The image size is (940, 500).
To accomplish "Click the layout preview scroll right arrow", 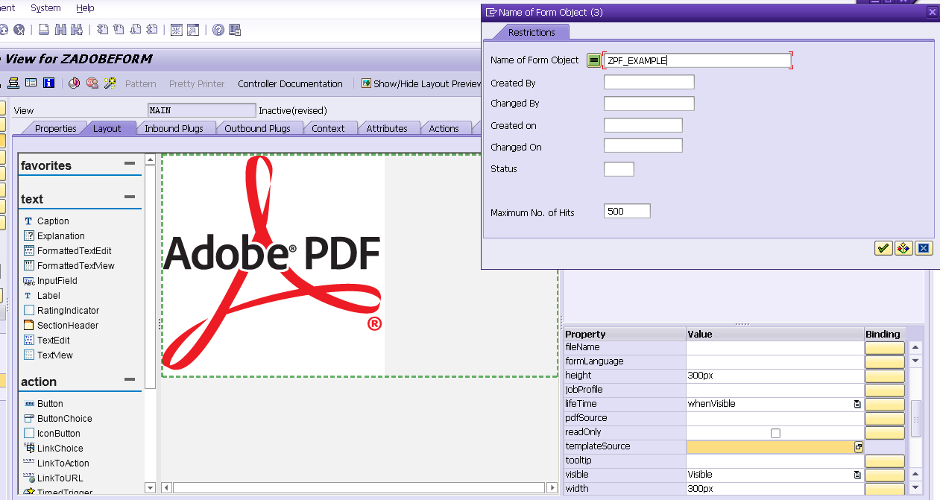I will tap(552, 487).
